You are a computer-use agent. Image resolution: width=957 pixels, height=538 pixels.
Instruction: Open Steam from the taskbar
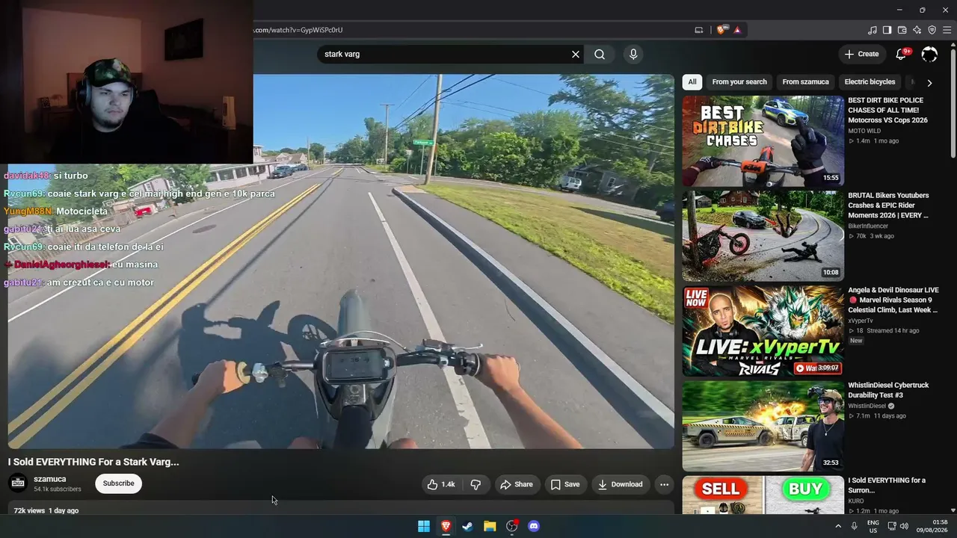point(467,526)
